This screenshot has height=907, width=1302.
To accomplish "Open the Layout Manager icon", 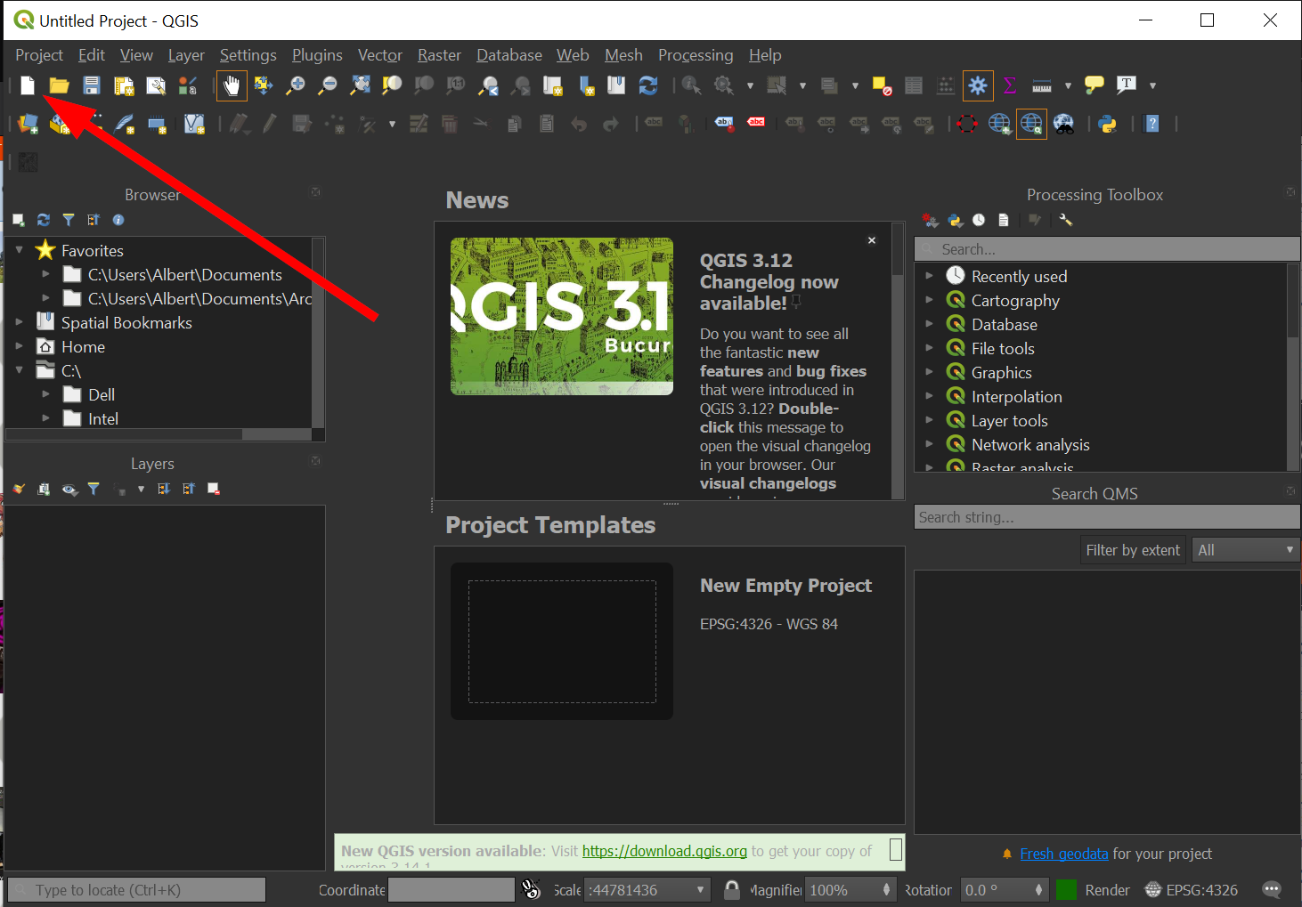I will coord(156,85).
